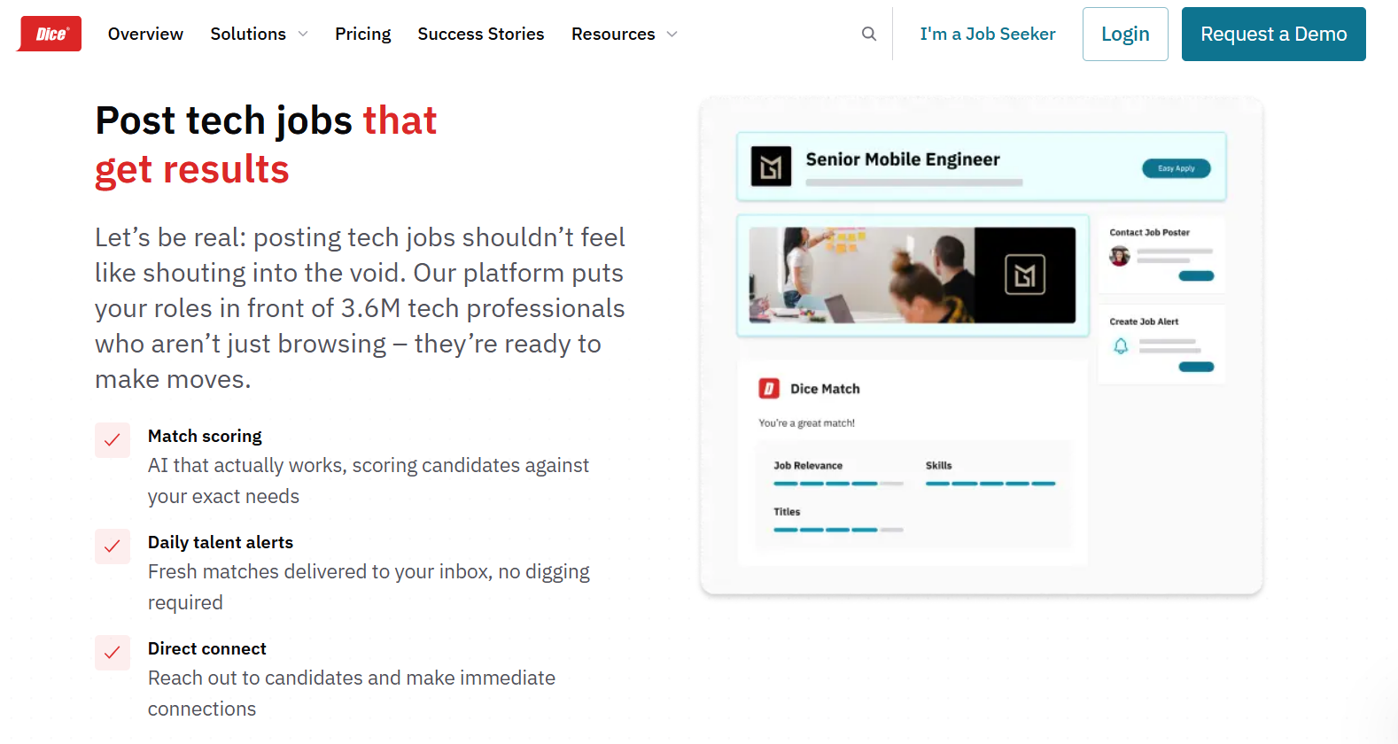Open Success Stories in the navigation
Image resolution: width=1398 pixels, height=744 pixels.
pyautogui.click(x=481, y=34)
